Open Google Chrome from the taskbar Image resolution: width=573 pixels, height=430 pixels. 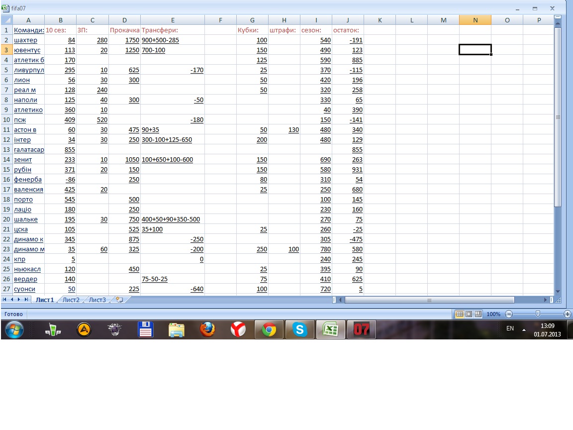(269, 330)
